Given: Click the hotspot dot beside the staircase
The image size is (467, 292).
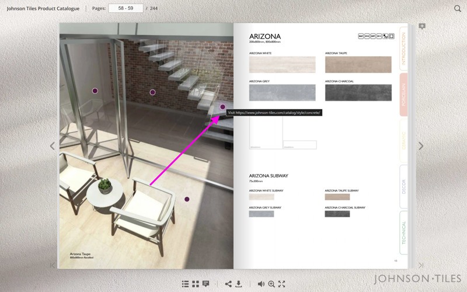Looking at the screenshot, I should pyautogui.click(x=222, y=107).
